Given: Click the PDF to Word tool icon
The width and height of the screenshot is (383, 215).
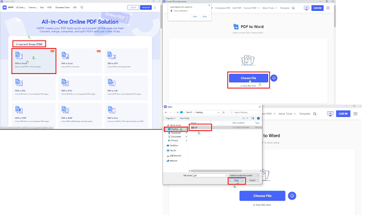Looking at the screenshot, I should 19,56.
